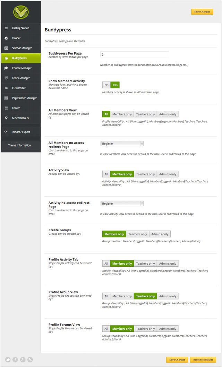Click the Course Manager graduation cap icon
The height and width of the screenshot is (367, 222).
point(6,68)
